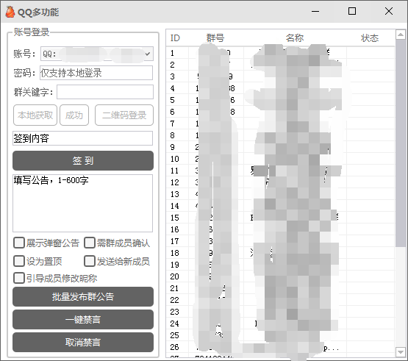The height and width of the screenshot is (361, 408).
Task: Click the 批量发布群公告 button
Action: (x=83, y=297)
